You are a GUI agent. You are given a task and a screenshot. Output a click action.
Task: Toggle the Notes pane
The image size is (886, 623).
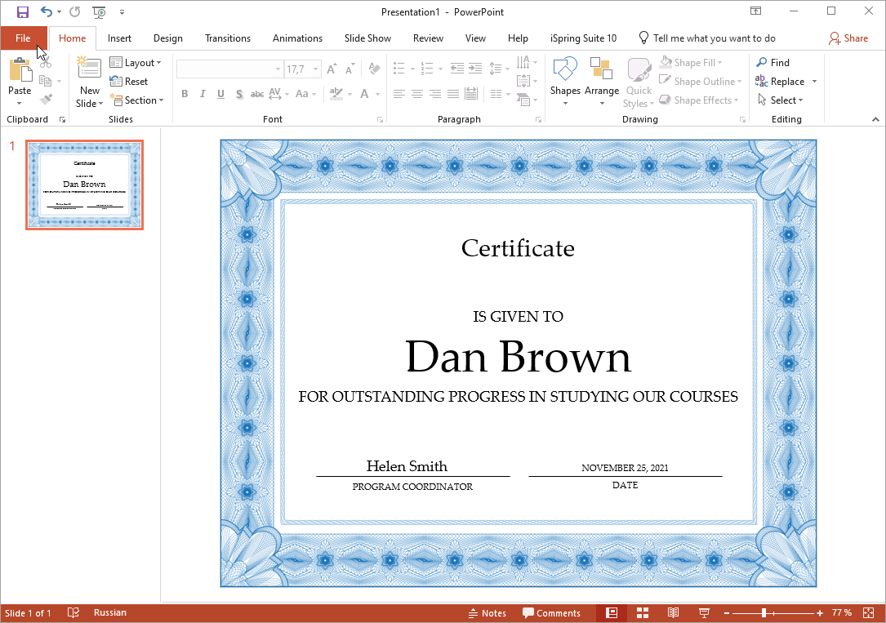click(487, 613)
